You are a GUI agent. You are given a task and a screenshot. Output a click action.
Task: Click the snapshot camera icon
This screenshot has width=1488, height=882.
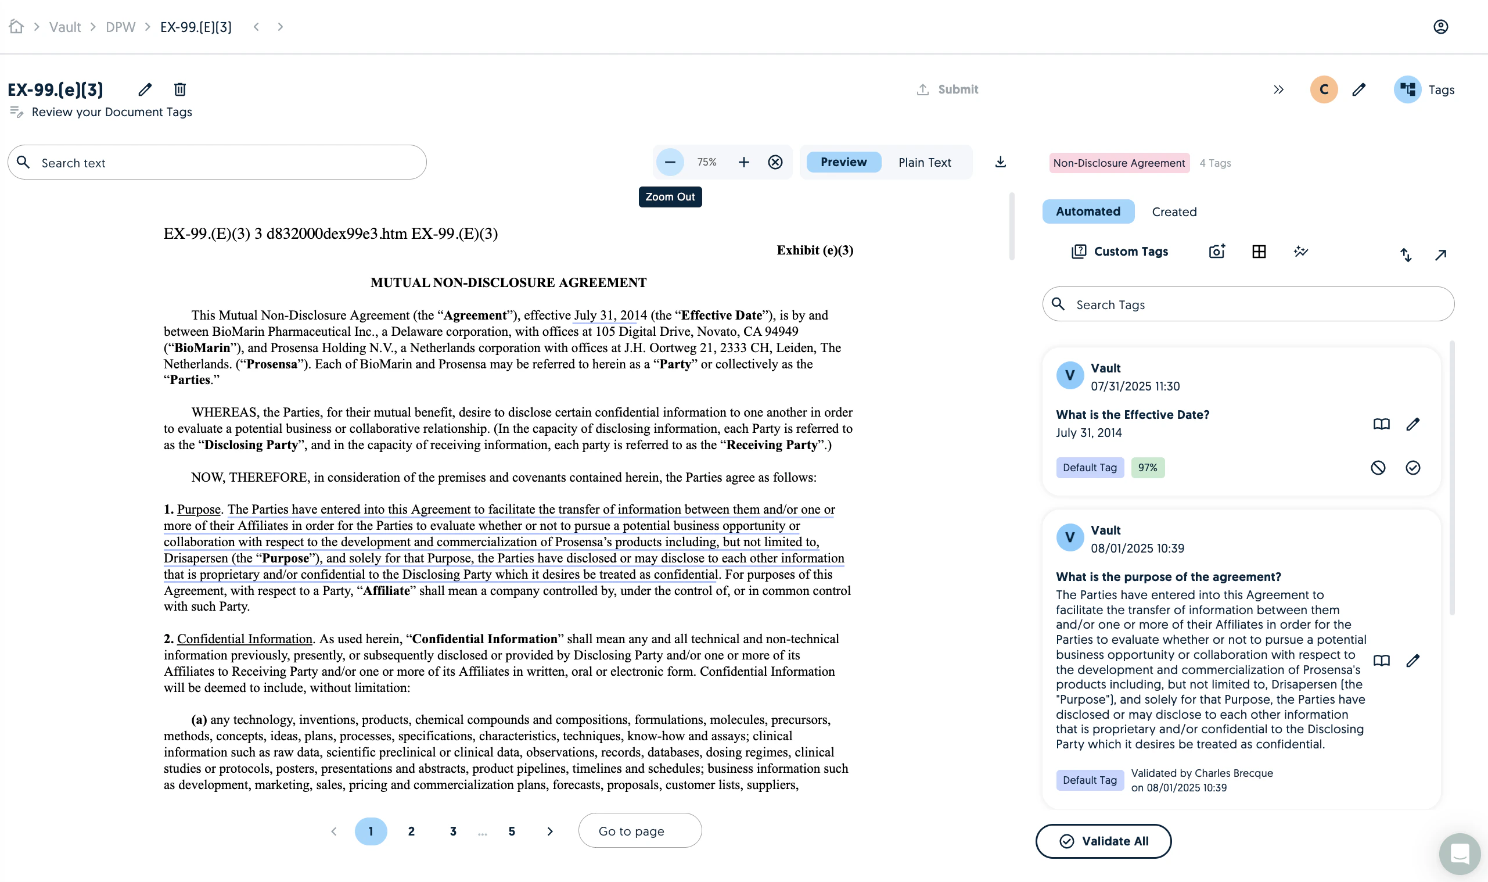point(1217,251)
